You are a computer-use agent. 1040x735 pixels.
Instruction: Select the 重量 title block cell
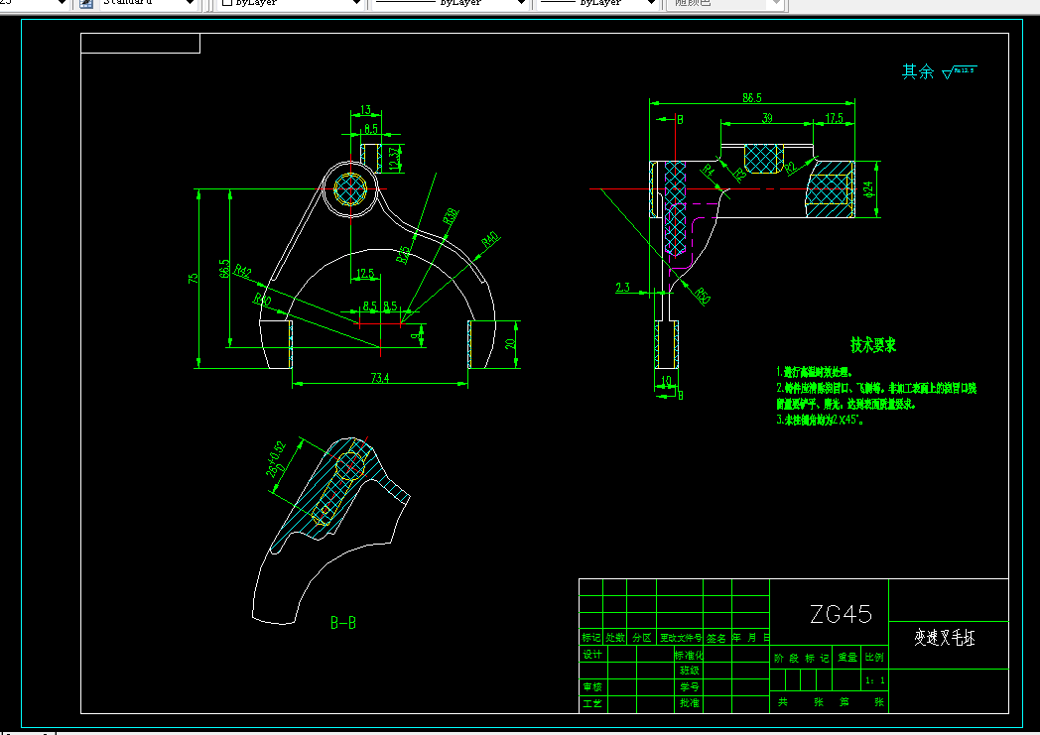click(x=847, y=657)
